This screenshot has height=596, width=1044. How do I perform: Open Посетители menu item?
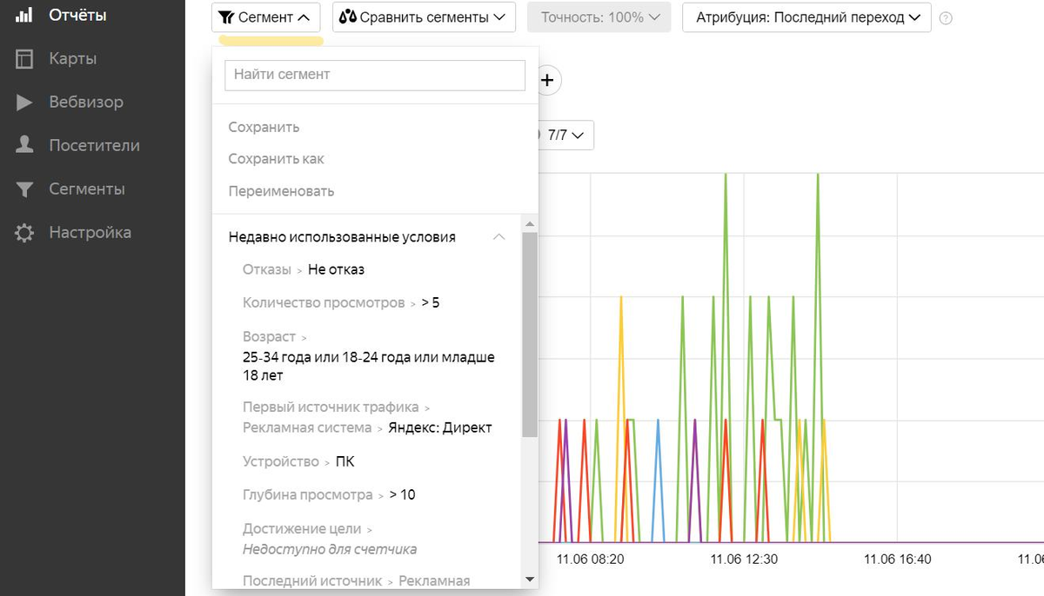[94, 145]
